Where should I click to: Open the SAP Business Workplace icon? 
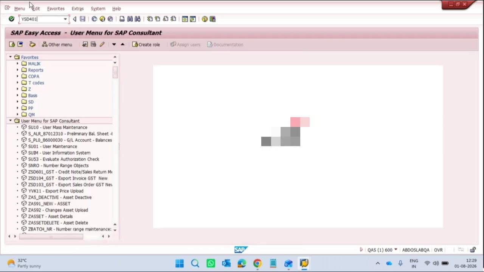[32, 45]
